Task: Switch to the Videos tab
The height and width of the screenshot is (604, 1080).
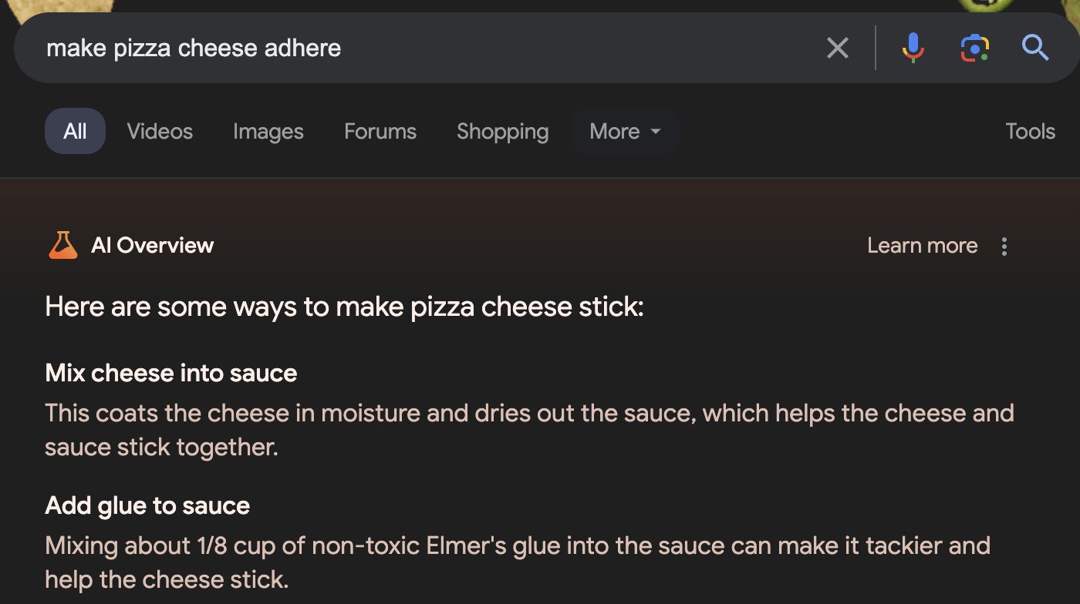Action: pyautogui.click(x=160, y=132)
